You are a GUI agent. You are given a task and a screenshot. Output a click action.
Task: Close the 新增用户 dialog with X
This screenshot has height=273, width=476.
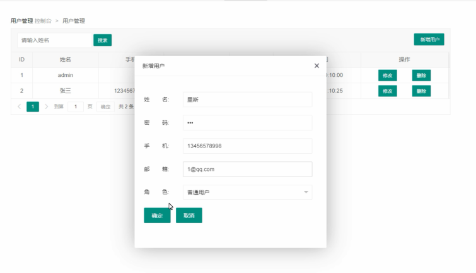click(316, 66)
